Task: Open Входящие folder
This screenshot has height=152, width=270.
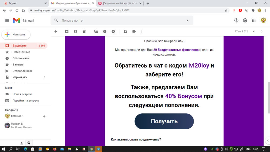Action: pos(23,45)
